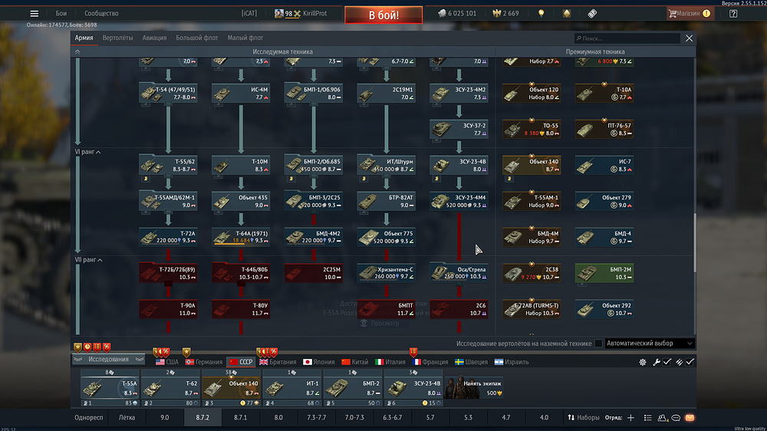The width and height of the screenshot is (767, 431).
Task: Switch to the Вертолёты tab
Action: click(x=117, y=38)
